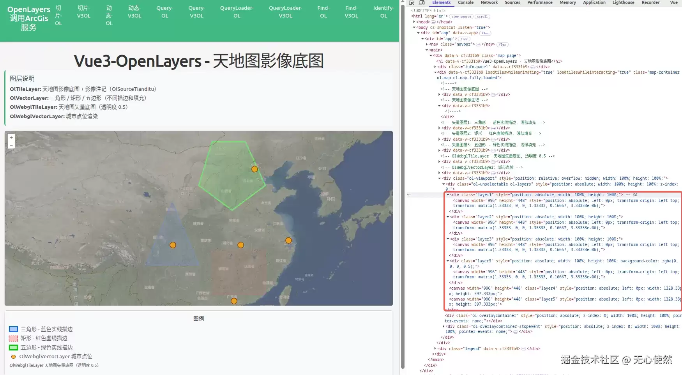Click the blue triangle legend color swatch
Viewport: 682px width, 375px height.
tap(14, 329)
